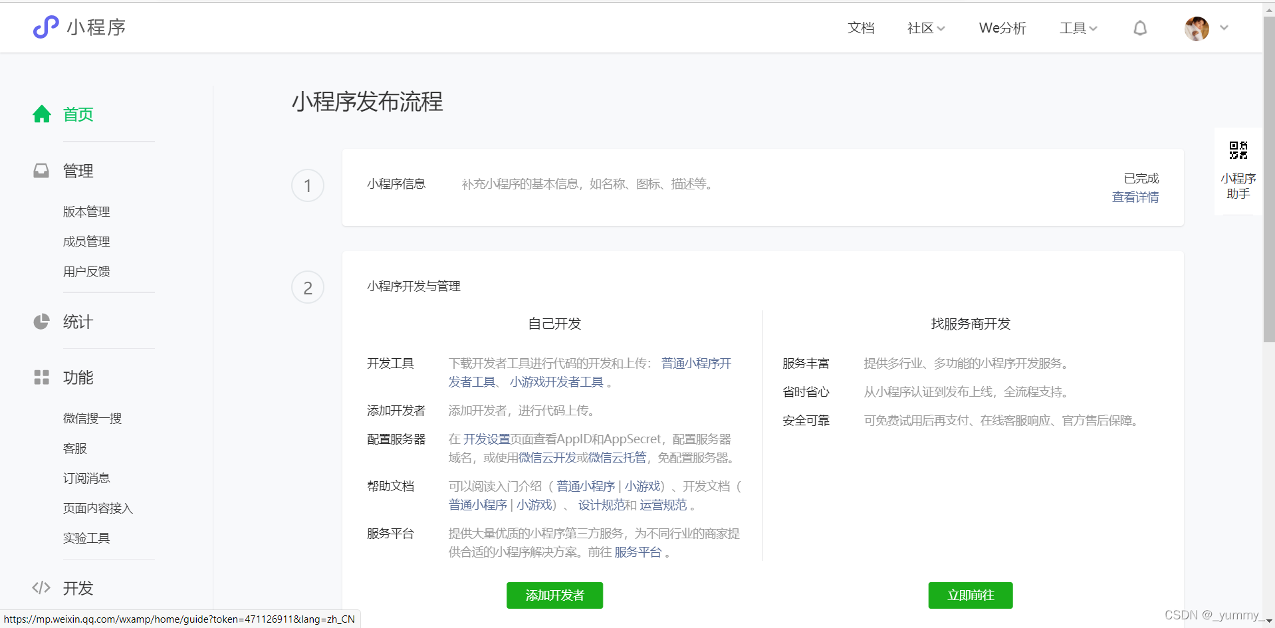Open 用户反馈 in the sidebar
Viewport: 1275px width, 628px height.
86,271
